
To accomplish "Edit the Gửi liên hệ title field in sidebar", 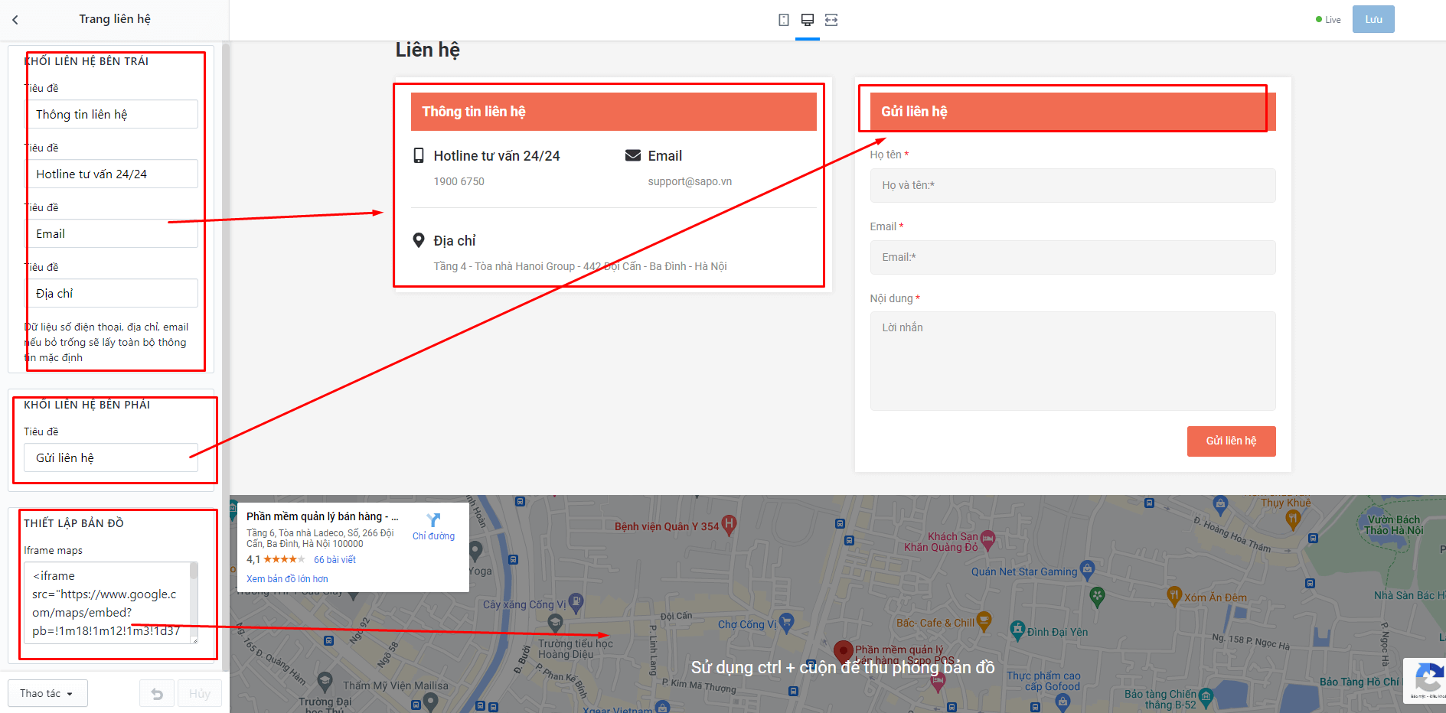I will point(111,457).
